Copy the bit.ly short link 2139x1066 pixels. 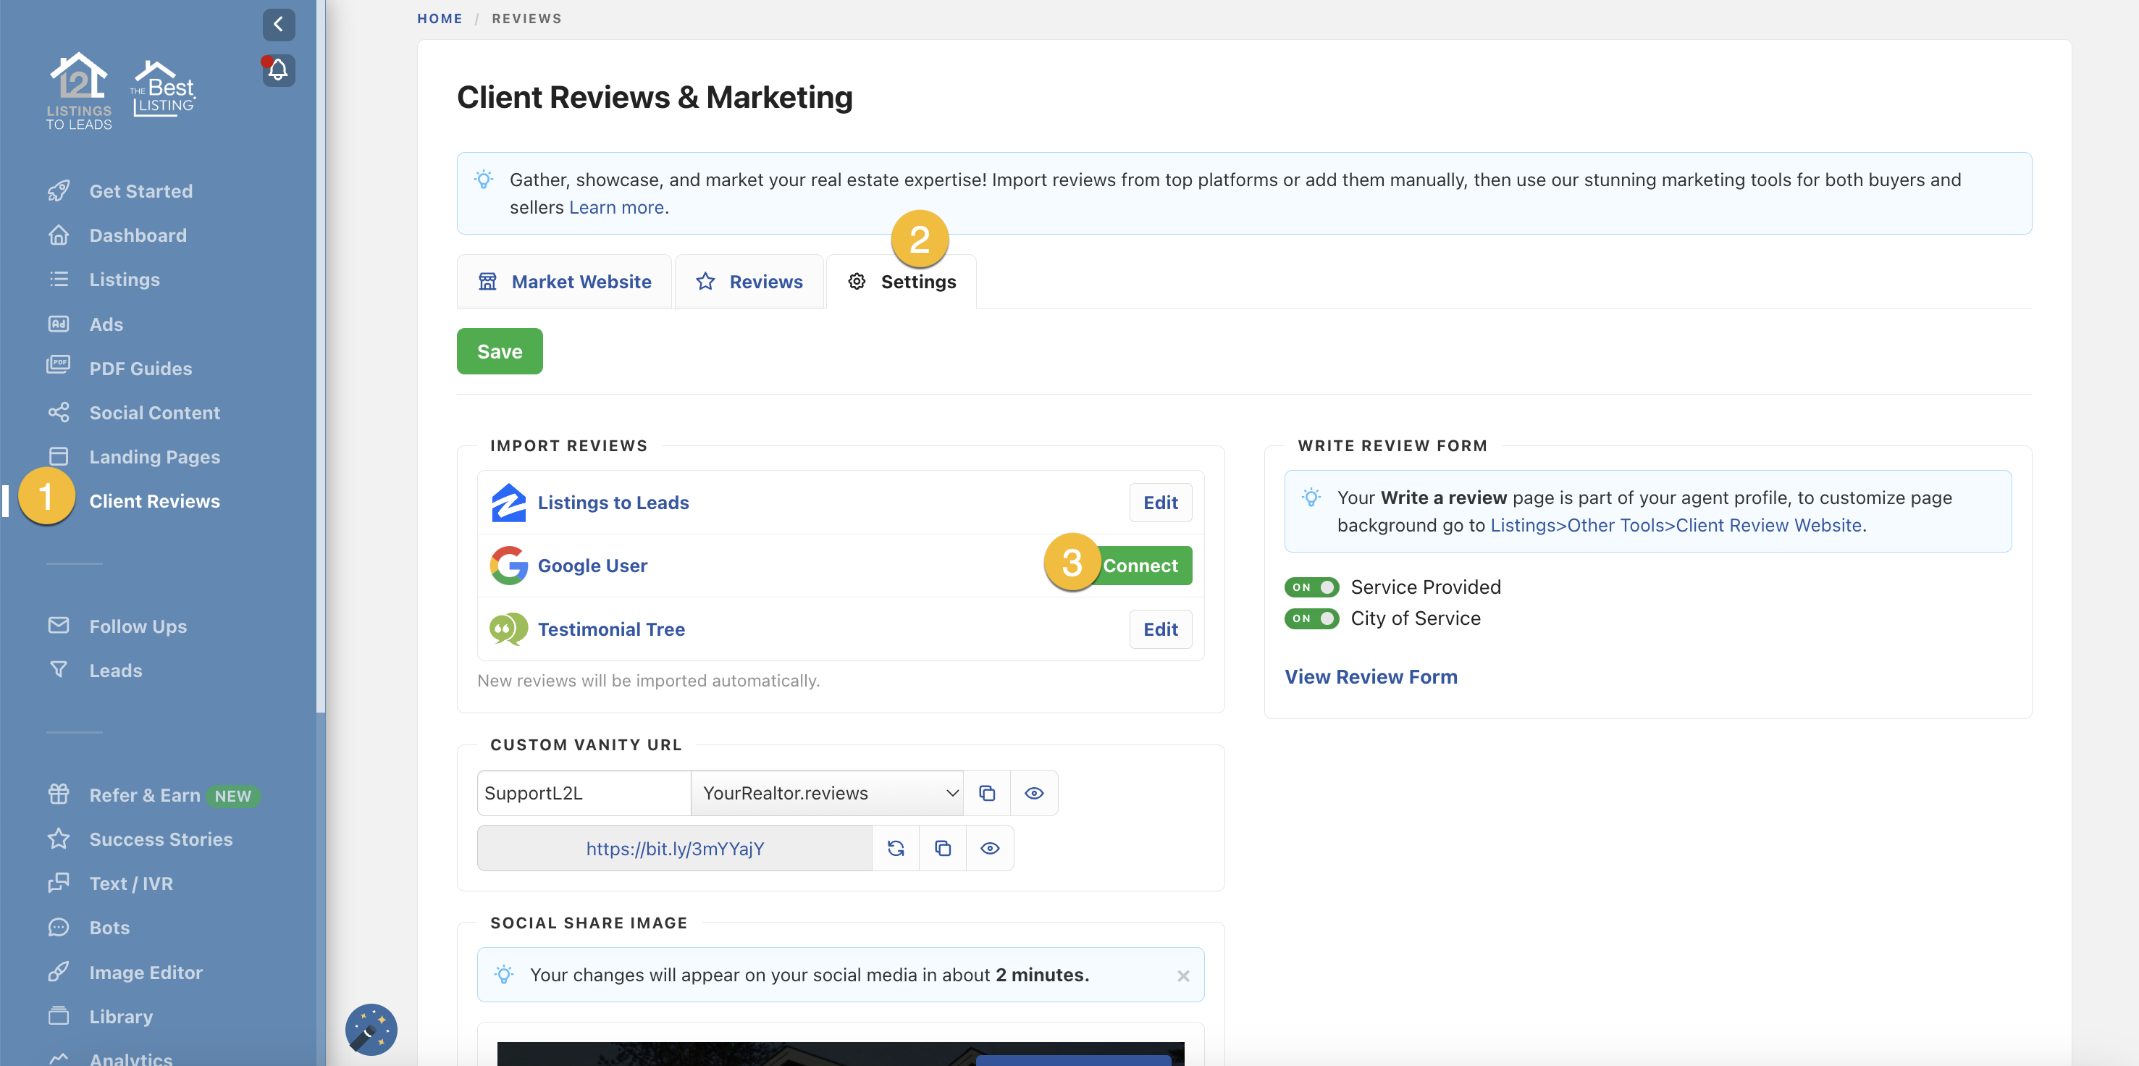pos(943,847)
